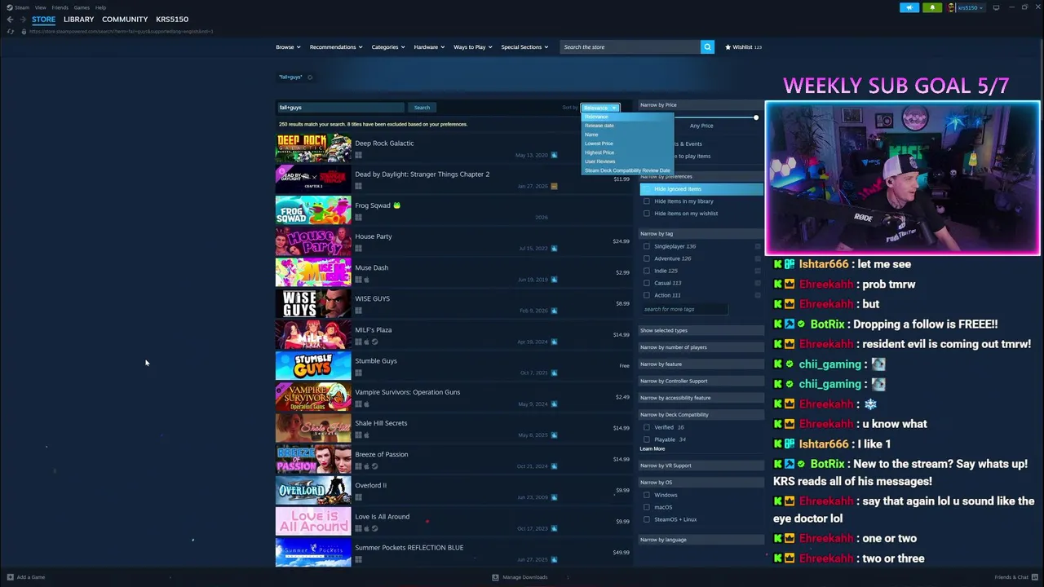Click the Search the store field
The width and height of the screenshot is (1044, 587).
(630, 47)
